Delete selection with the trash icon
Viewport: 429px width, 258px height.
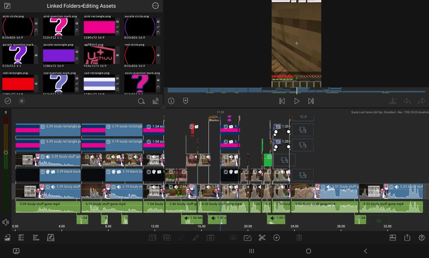coord(299,238)
